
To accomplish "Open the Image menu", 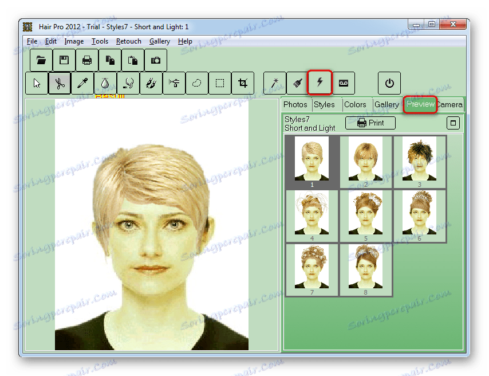I will pos(74,41).
